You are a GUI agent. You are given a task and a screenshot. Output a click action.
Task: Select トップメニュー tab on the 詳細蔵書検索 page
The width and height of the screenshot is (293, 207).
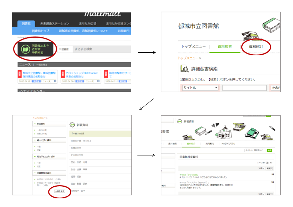(193, 47)
